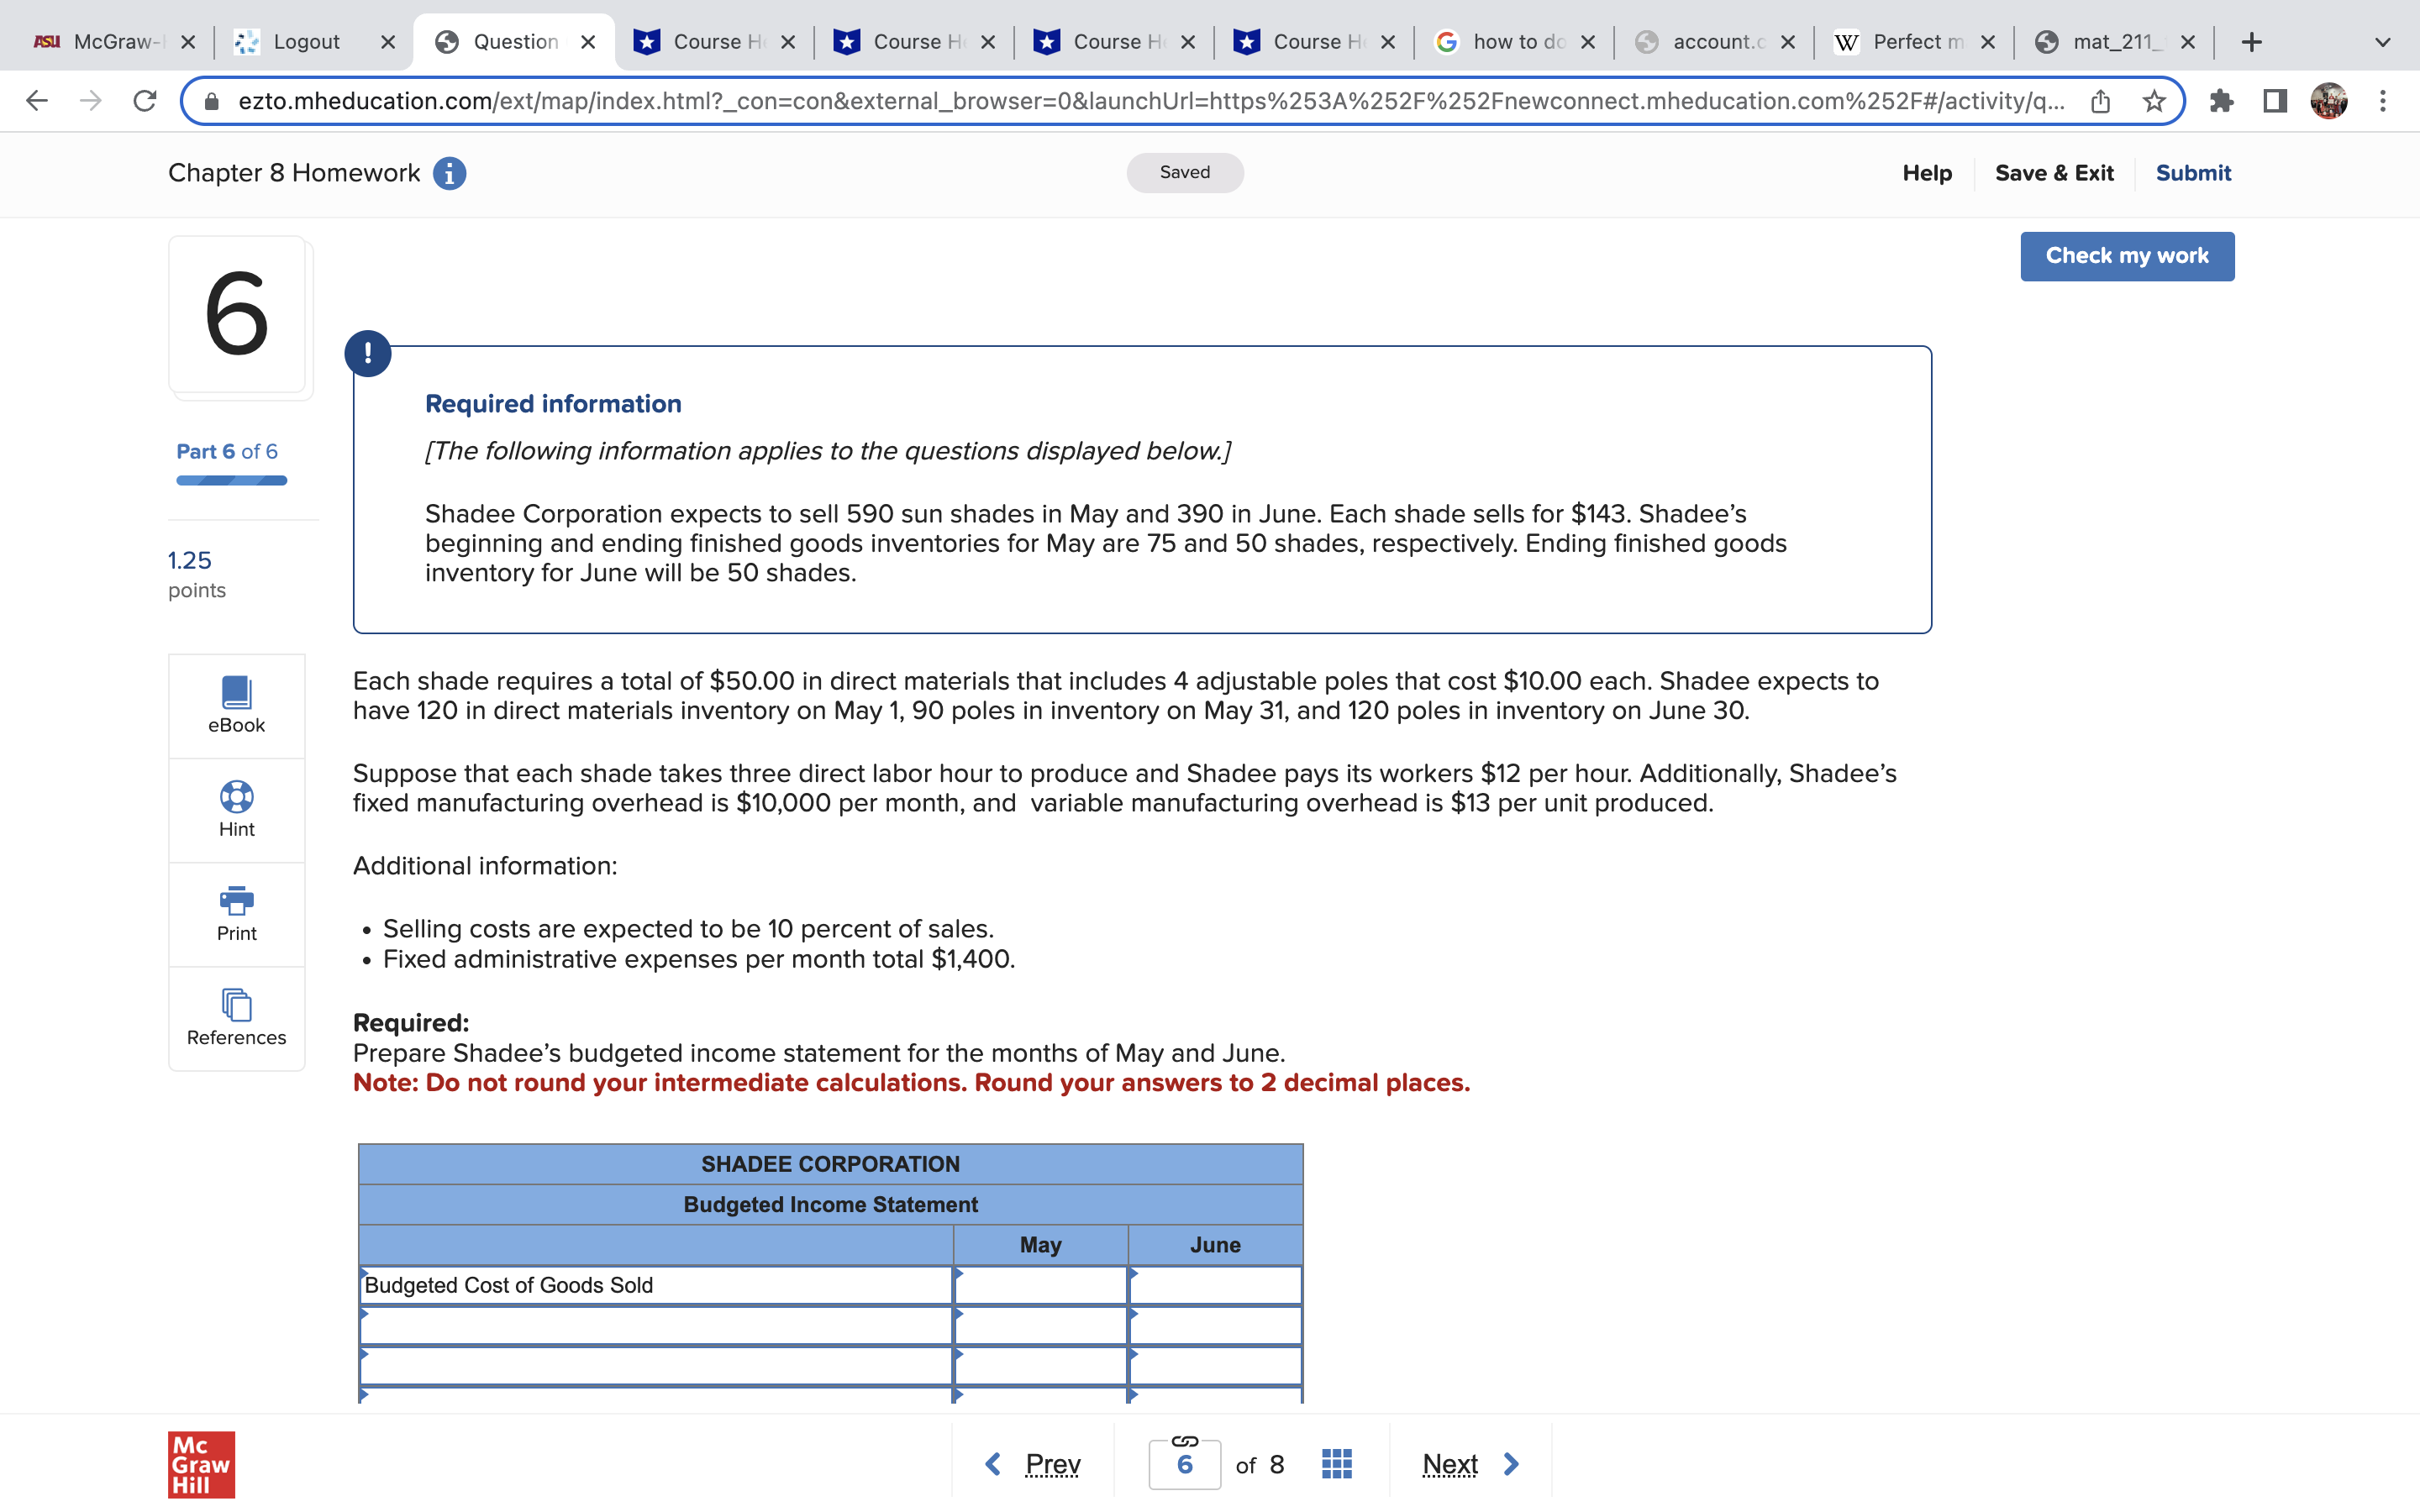2420x1512 pixels.
Task: Bookmark the page with the star icon
Action: click(2155, 100)
